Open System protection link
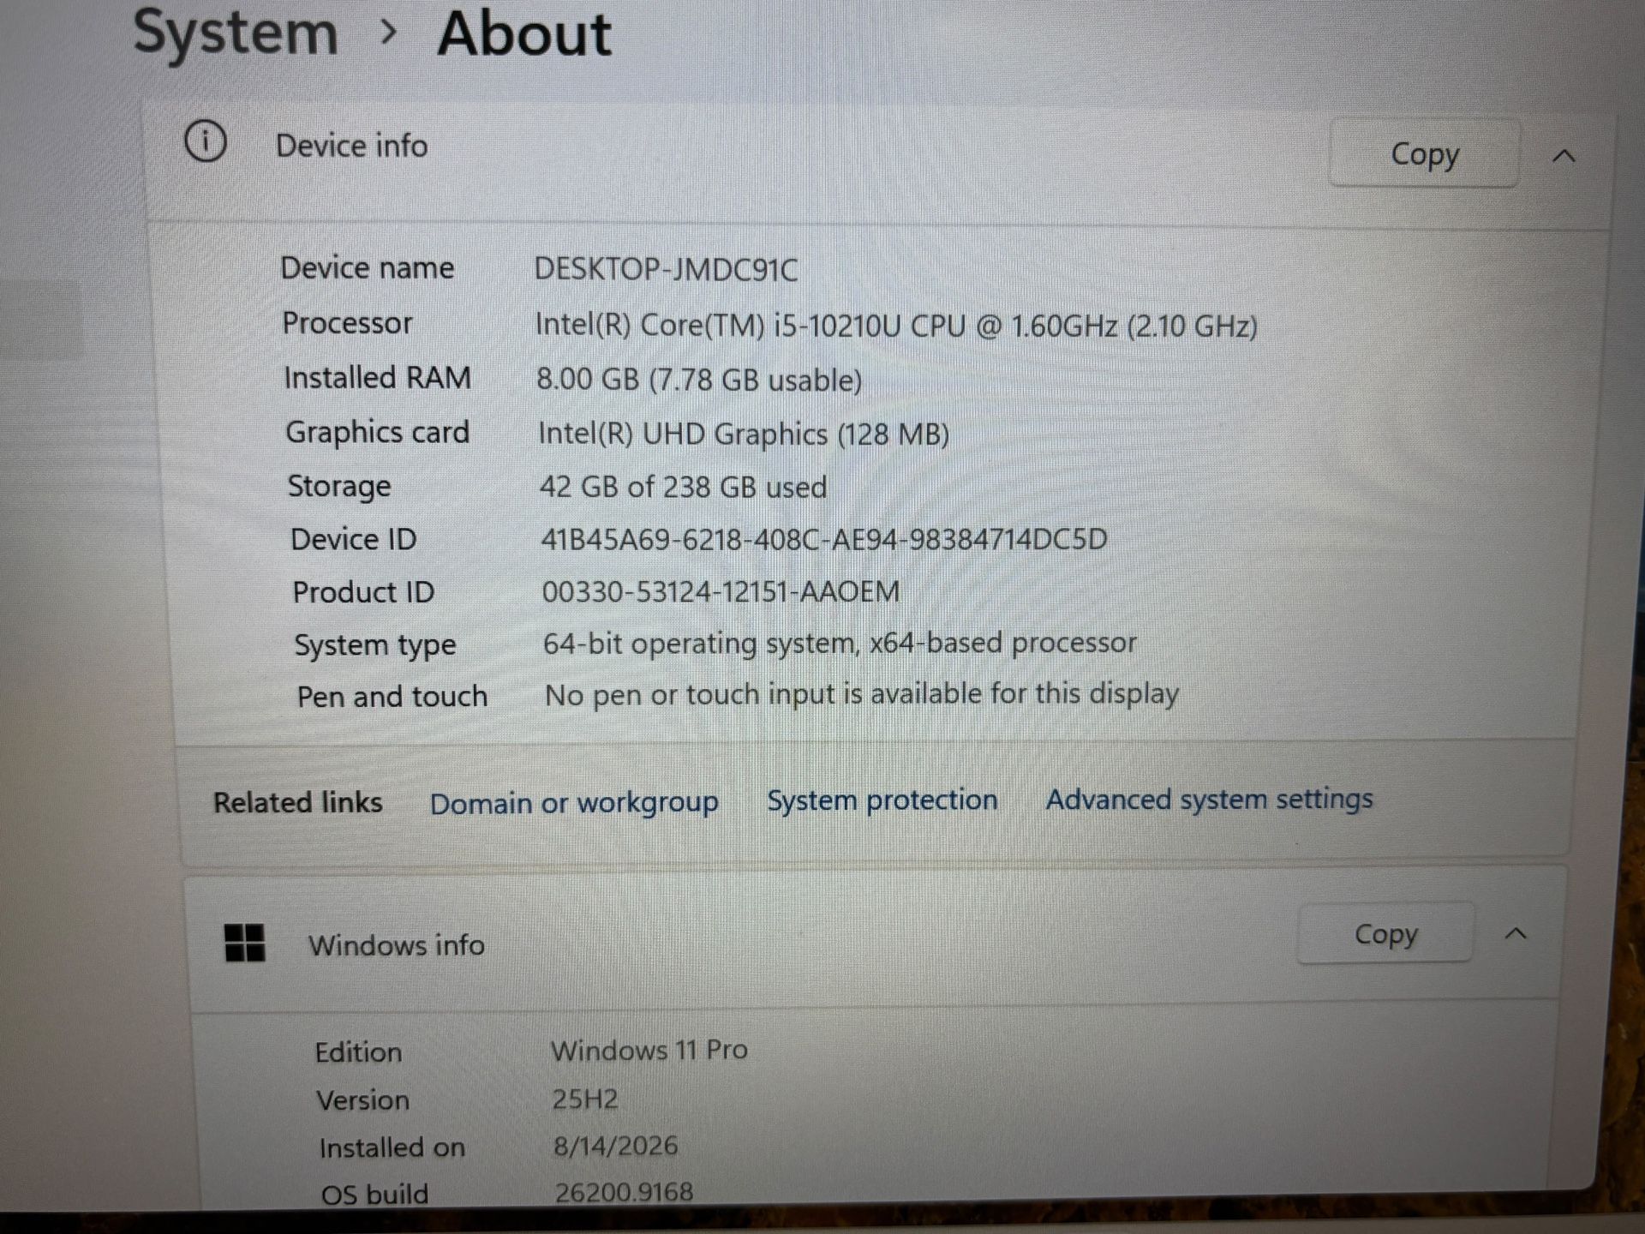Screen dimensions: 1645x1234 [x=882, y=800]
